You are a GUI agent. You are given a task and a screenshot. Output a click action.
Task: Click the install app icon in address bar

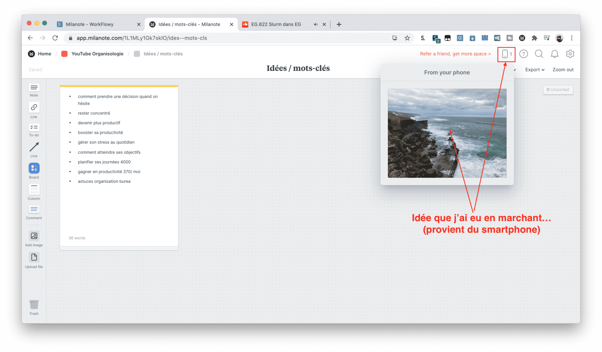point(395,38)
